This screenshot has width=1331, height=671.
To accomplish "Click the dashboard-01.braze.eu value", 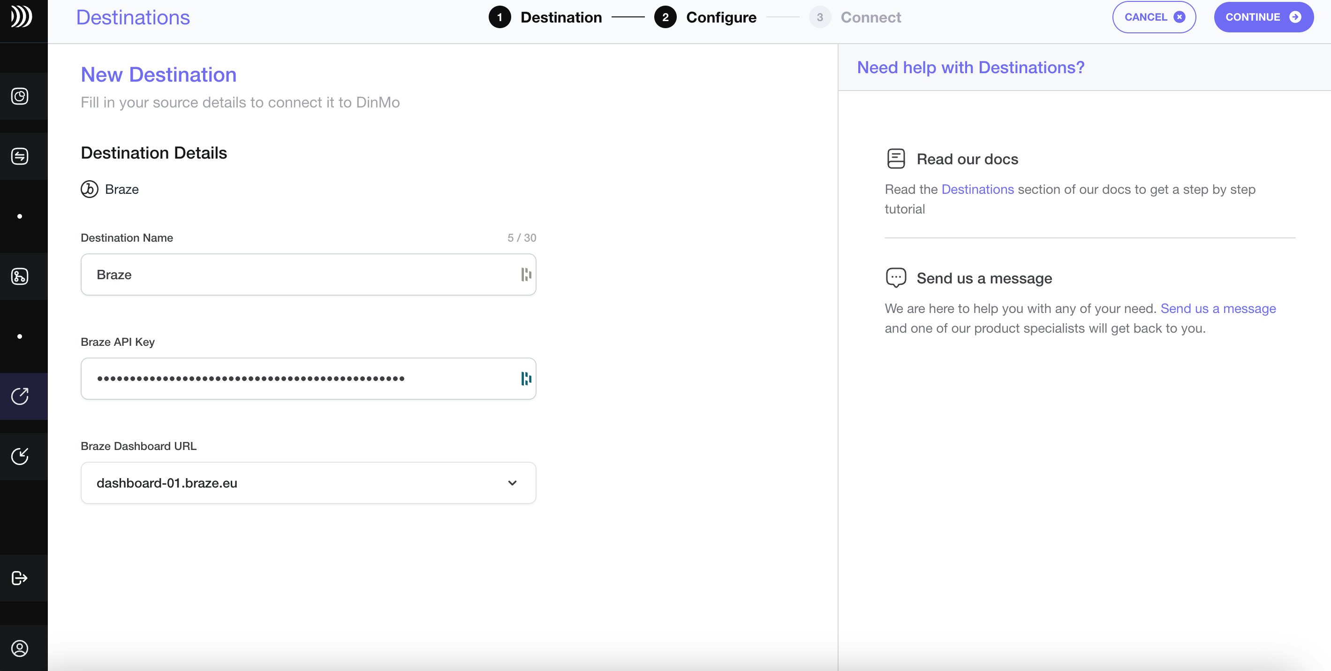I will (167, 483).
